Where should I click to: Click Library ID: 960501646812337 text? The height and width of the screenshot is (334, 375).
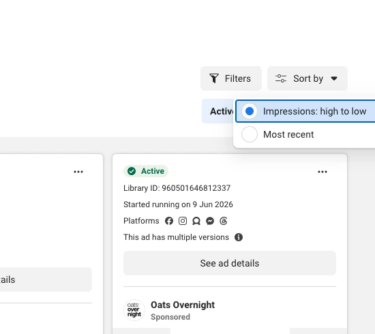point(177,188)
